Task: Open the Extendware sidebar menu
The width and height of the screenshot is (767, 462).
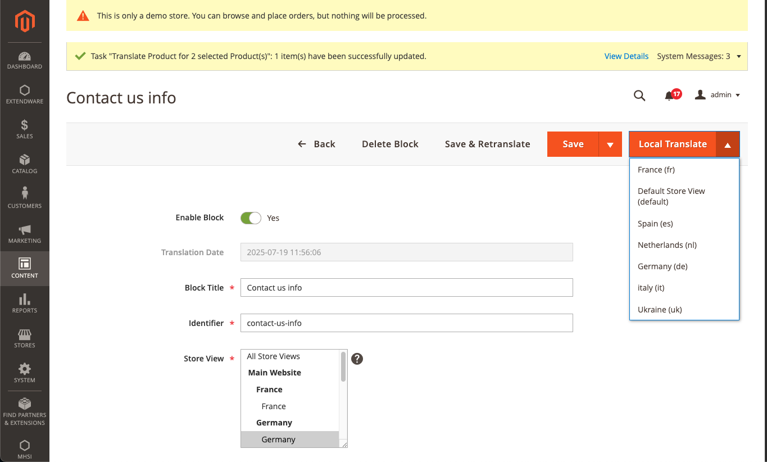Action: tap(25, 95)
